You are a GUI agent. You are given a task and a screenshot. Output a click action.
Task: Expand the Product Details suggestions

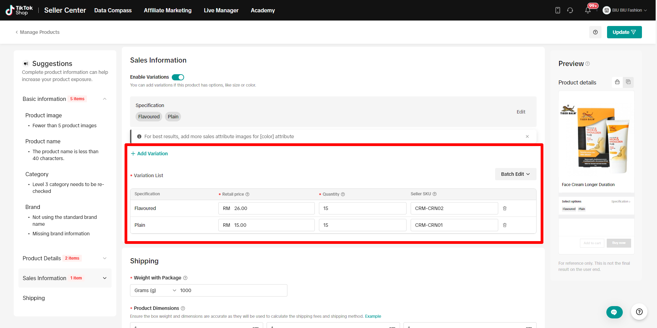click(x=105, y=258)
